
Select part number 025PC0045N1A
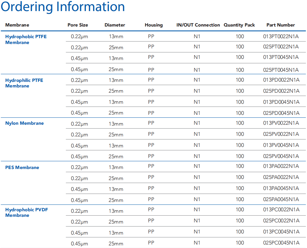click(x=281, y=243)
